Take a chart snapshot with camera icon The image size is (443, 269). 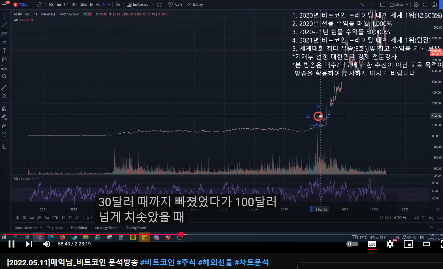[x=434, y=5]
